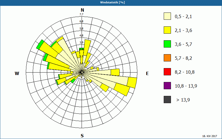Image resolution: width=222 pixels, height=139 pixels.
Task: Click the '8,2 - 10,8' legend label
Action: point(185,72)
